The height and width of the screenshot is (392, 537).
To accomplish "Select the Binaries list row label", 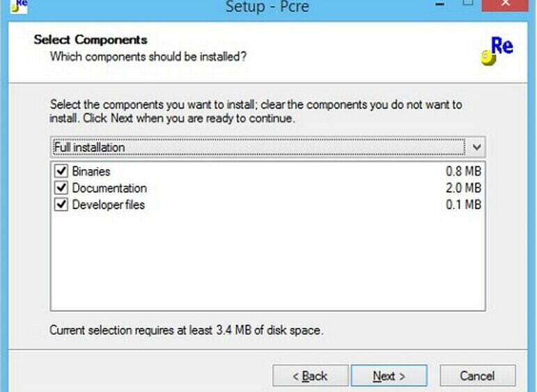I will (x=91, y=171).
